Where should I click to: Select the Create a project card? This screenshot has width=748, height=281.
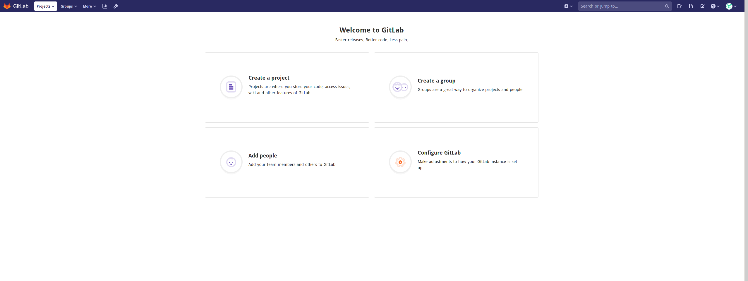click(287, 87)
